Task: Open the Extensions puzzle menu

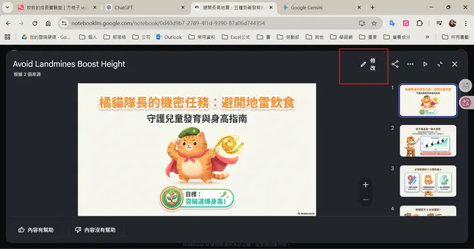Action: coord(420,23)
